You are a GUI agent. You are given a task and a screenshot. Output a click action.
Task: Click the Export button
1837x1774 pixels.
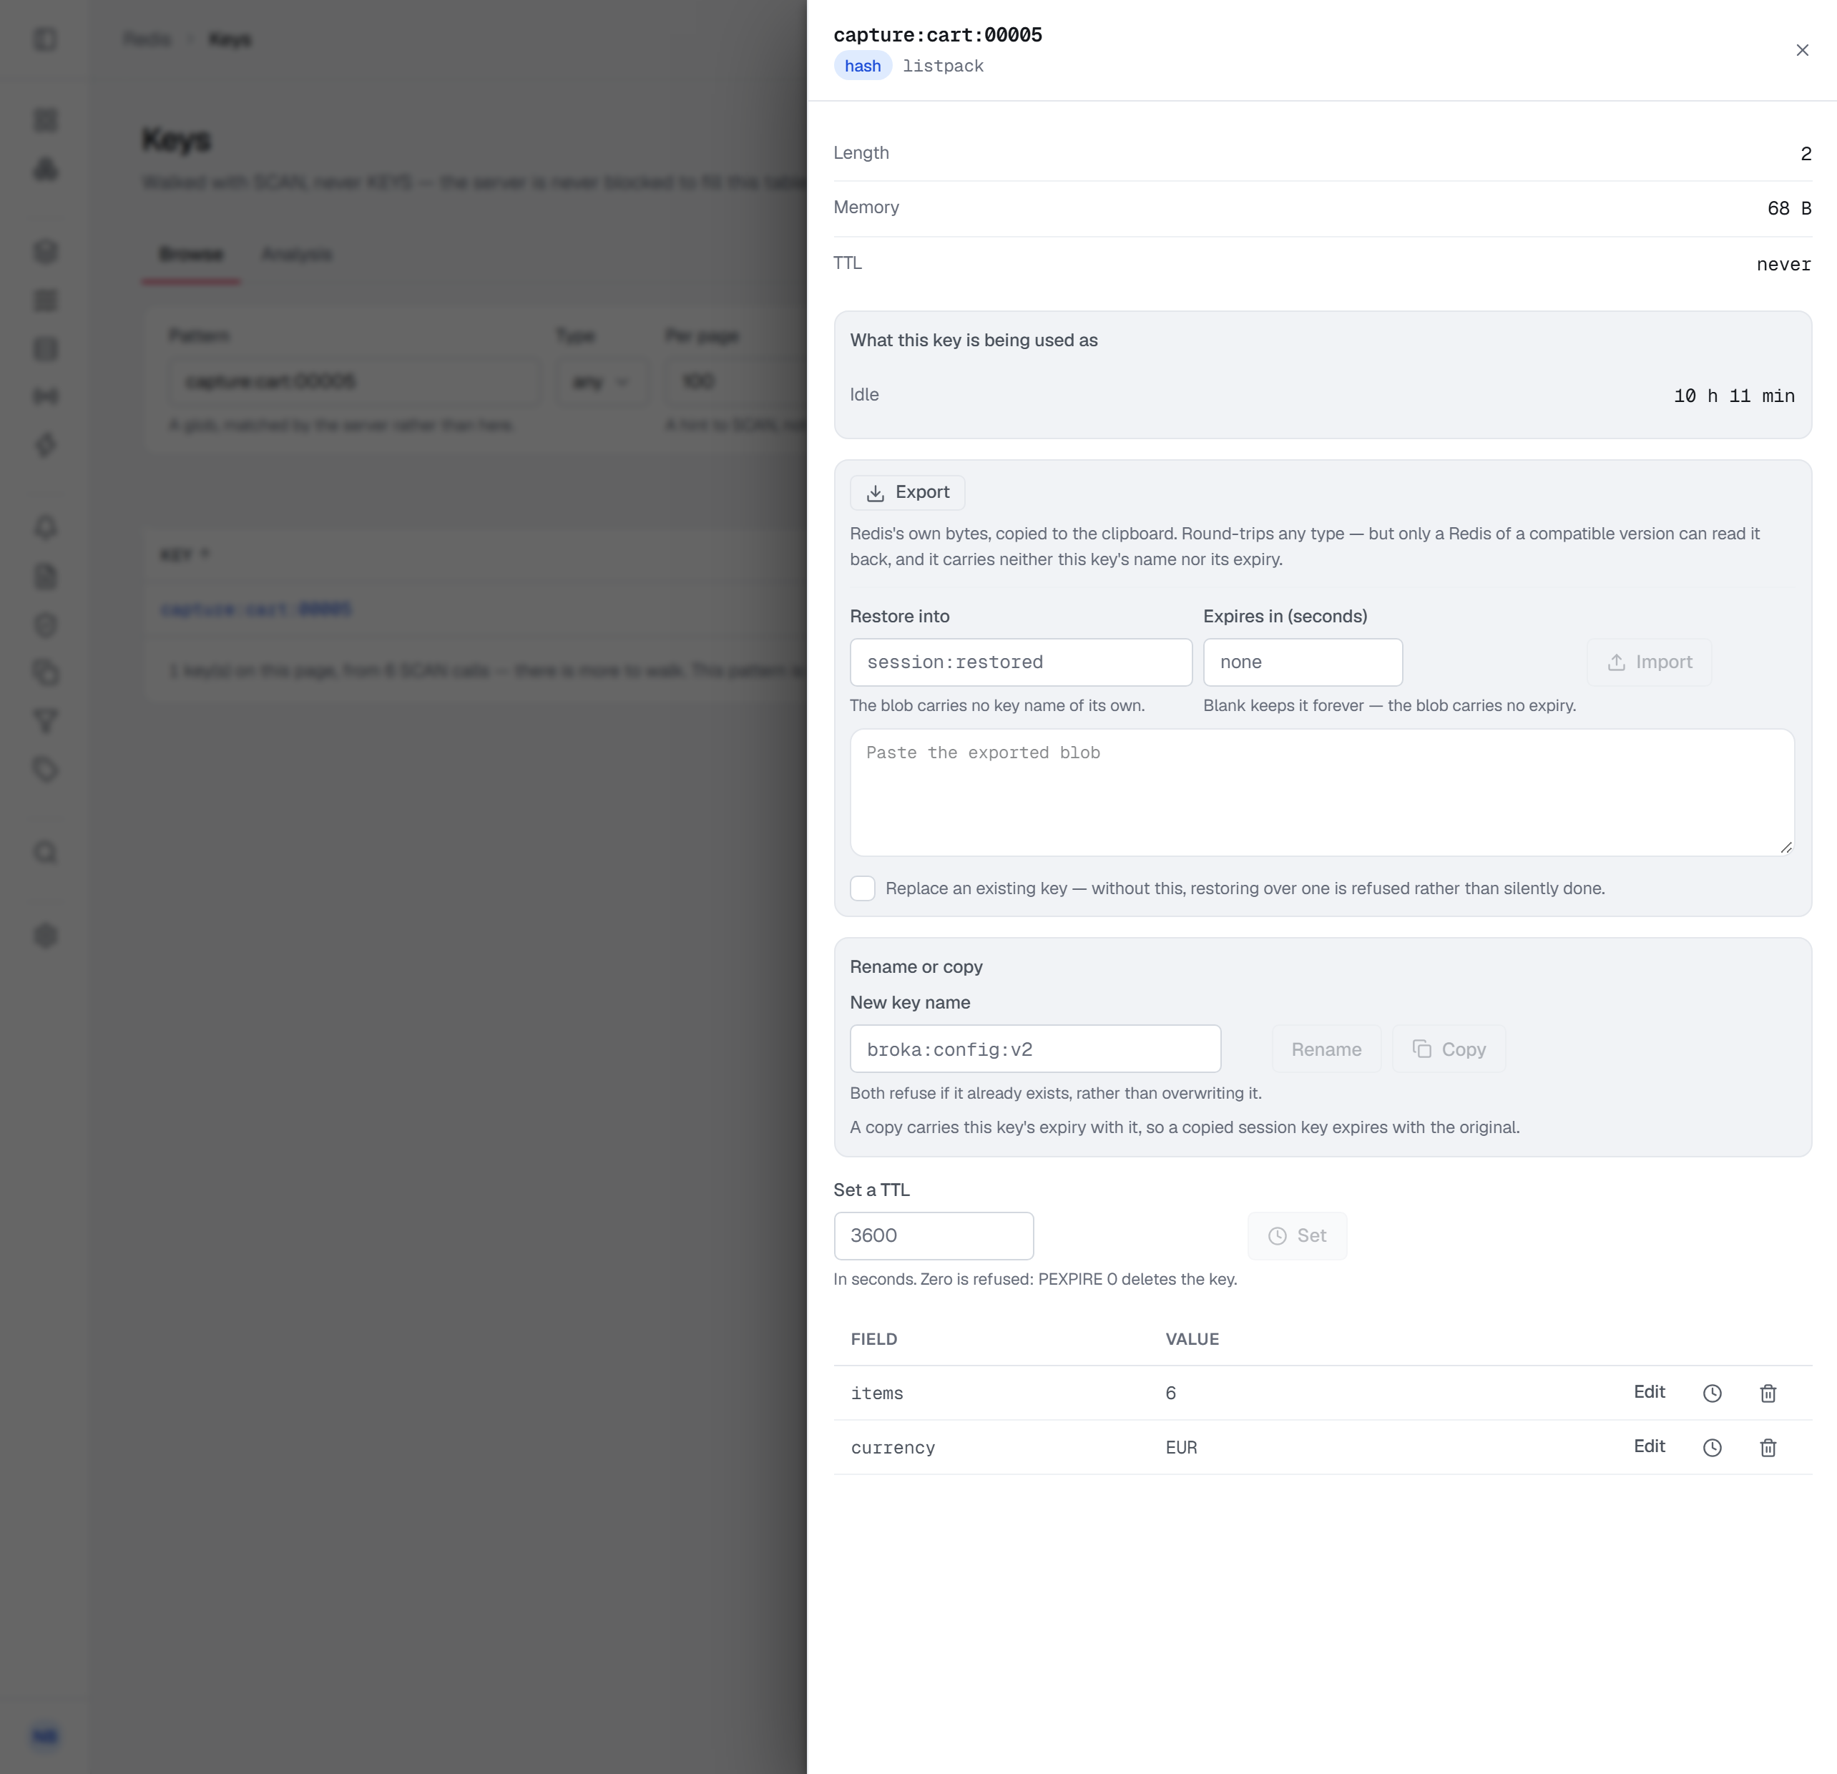907,493
